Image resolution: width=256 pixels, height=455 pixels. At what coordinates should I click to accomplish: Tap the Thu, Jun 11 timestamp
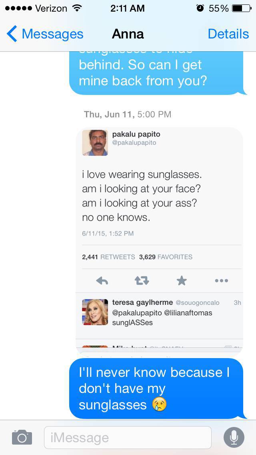click(127, 115)
